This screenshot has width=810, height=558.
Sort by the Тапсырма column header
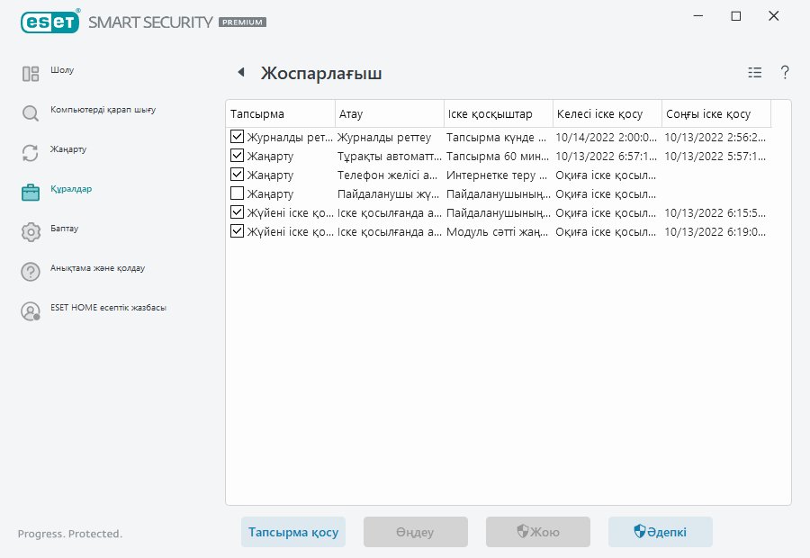click(x=255, y=113)
